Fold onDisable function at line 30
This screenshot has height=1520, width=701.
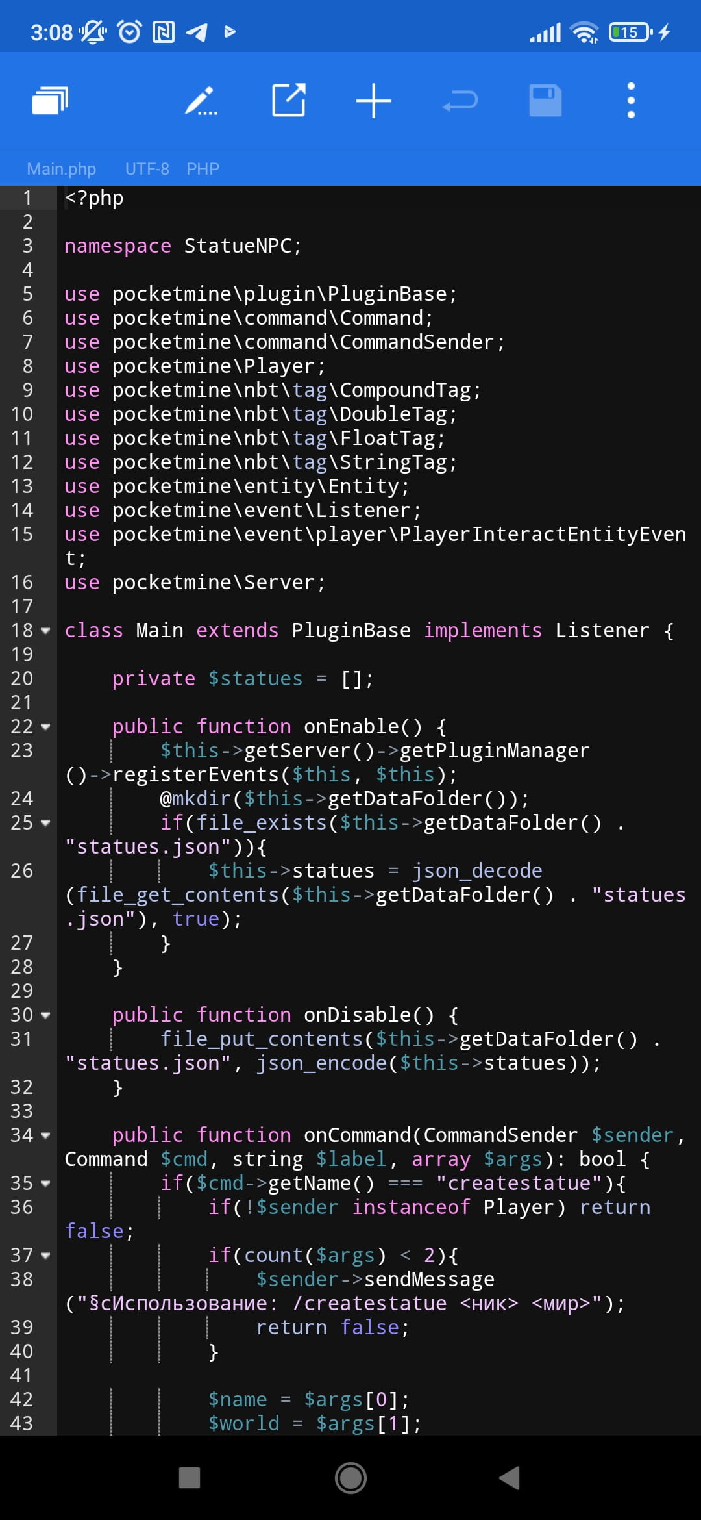[45, 1015]
